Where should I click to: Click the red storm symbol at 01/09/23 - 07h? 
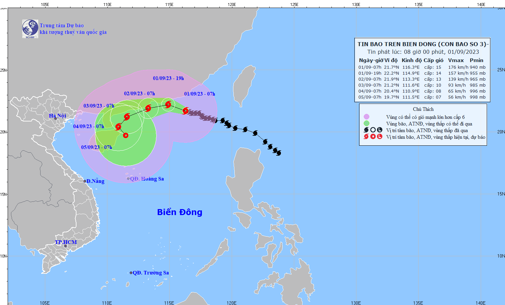pyautogui.click(x=186, y=111)
